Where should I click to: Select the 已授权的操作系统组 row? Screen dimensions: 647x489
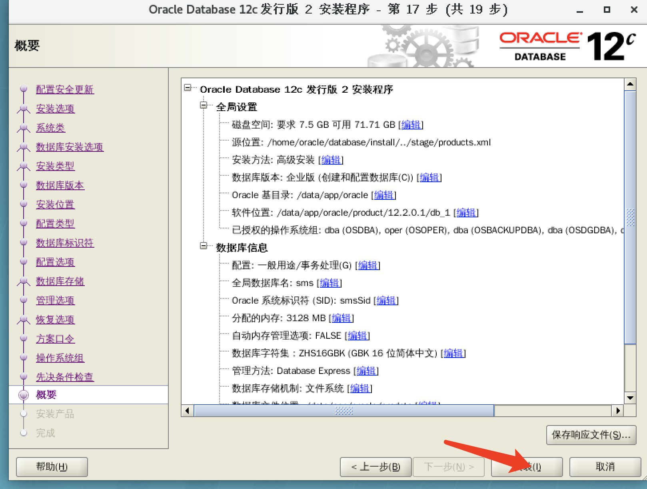tap(427, 230)
